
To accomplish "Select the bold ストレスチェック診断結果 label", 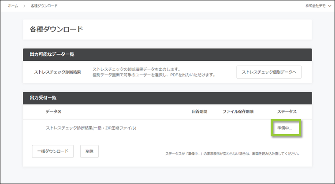I will (x=57, y=72).
